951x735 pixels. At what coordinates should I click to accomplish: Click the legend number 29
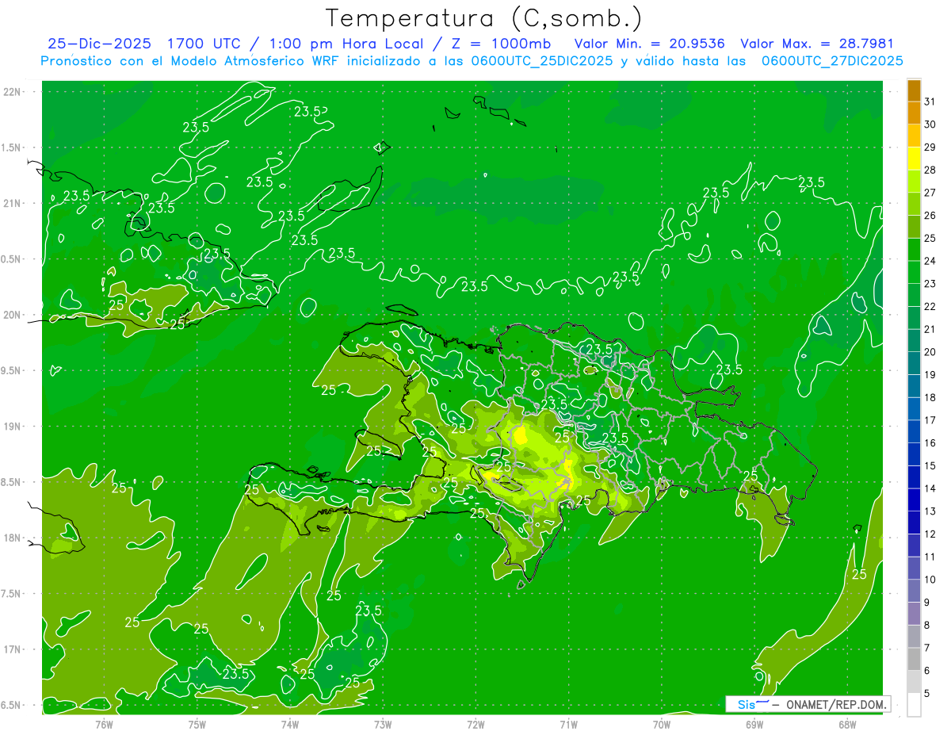(x=930, y=147)
